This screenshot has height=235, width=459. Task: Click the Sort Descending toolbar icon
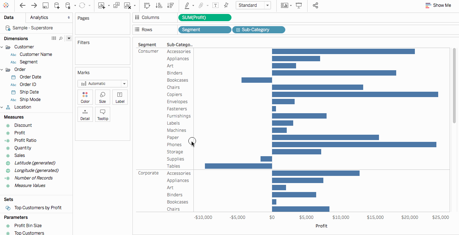coord(170,5)
